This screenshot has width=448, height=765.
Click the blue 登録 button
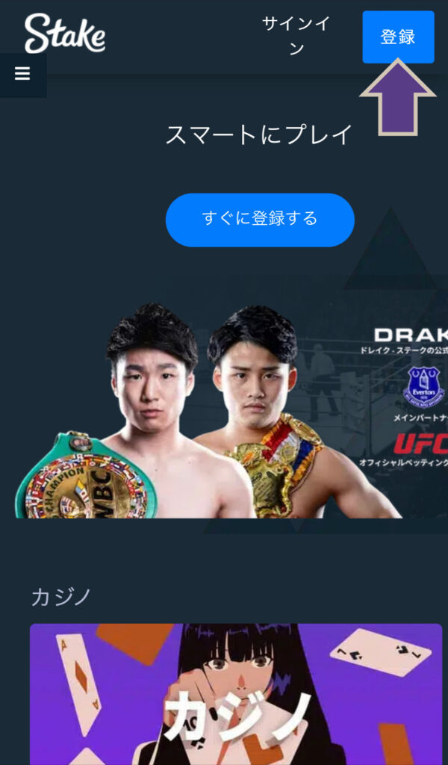pos(398,37)
